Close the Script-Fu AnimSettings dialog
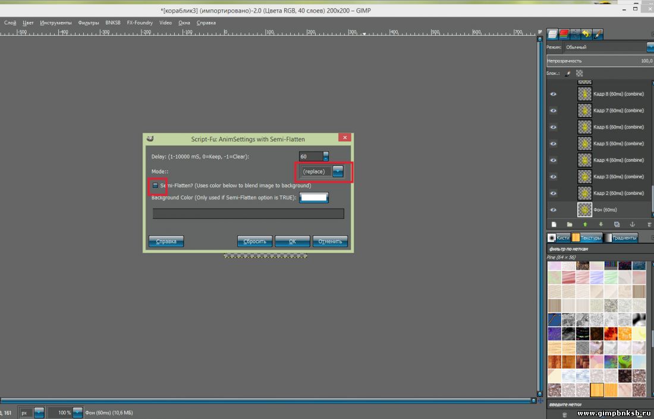Screen dimensions: 654x419 [x=344, y=137]
